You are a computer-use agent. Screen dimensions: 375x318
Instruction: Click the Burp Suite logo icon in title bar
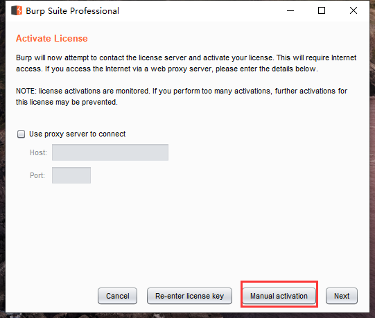click(17, 10)
